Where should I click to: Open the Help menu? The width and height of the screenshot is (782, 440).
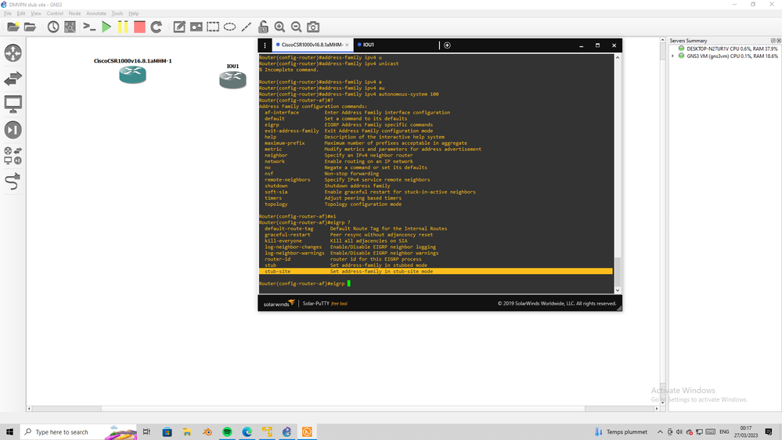tap(134, 13)
